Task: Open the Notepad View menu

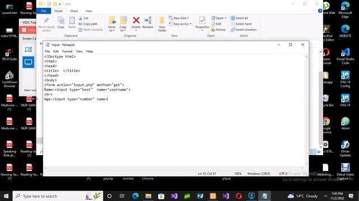Action: [x=79, y=51]
